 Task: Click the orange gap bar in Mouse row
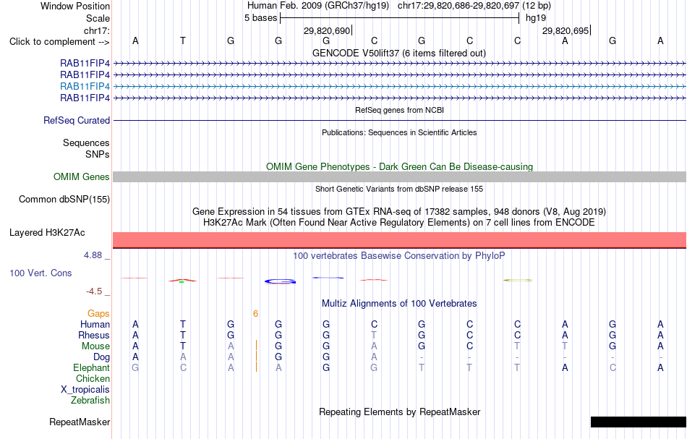(x=256, y=345)
